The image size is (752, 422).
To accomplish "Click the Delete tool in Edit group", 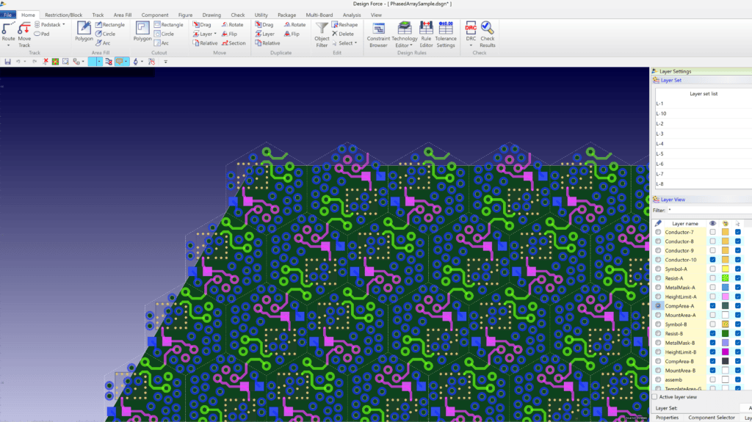I will click(x=343, y=34).
